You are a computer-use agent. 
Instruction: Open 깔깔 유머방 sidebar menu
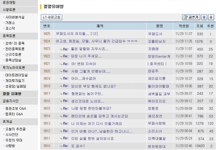pos(12,94)
